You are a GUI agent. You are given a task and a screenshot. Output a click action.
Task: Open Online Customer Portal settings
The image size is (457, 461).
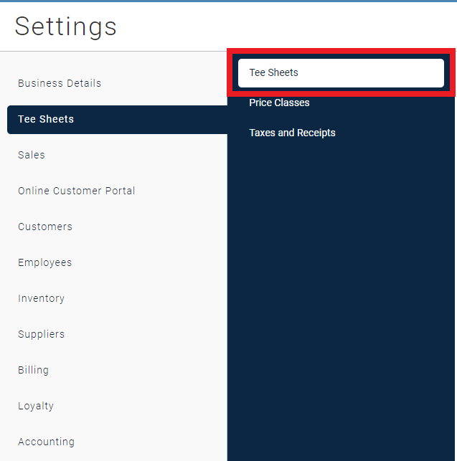pyautogui.click(x=76, y=191)
